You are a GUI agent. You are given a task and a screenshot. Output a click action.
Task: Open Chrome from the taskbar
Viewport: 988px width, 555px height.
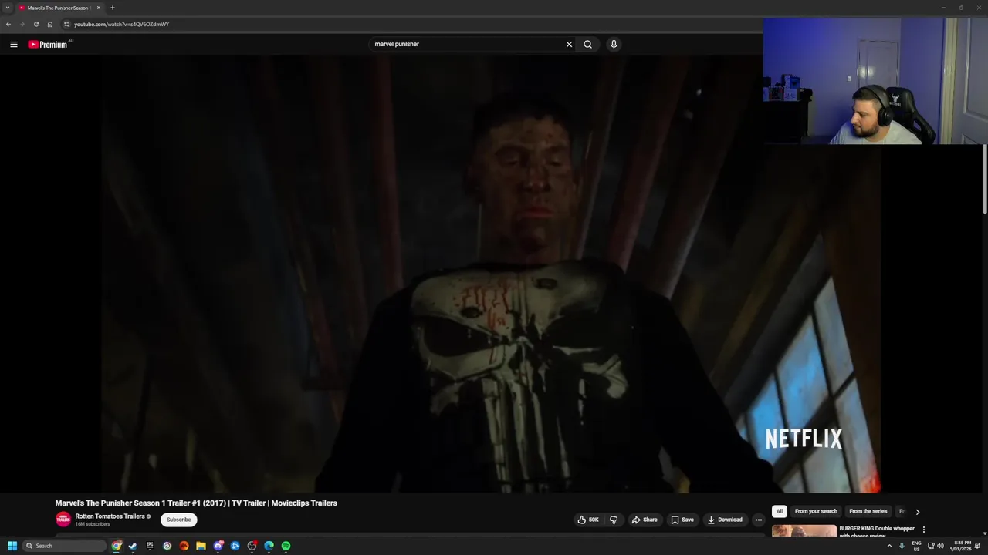[x=116, y=546]
